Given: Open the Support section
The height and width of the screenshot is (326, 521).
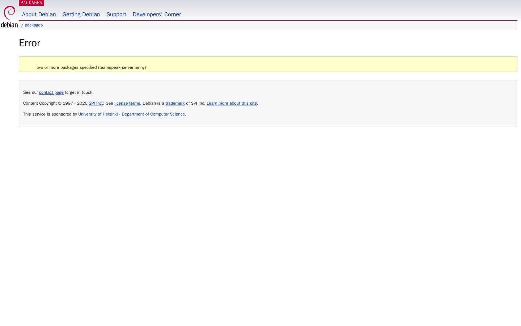Looking at the screenshot, I should click(116, 14).
